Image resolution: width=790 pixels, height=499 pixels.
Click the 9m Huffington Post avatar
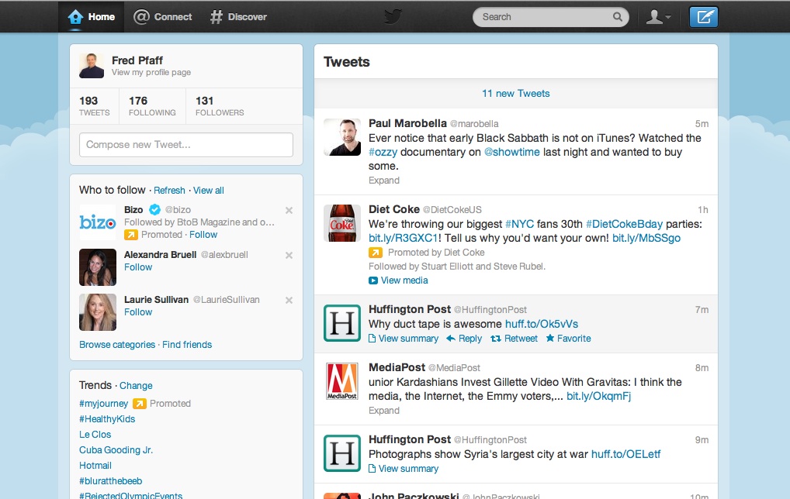(x=342, y=453)
